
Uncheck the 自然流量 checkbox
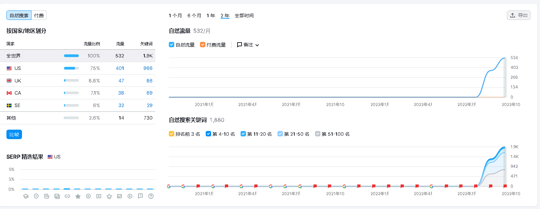tap(172, 45)
